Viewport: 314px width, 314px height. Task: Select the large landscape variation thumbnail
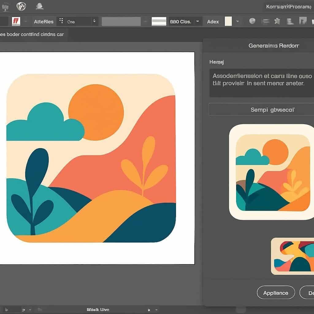point(271,172)
